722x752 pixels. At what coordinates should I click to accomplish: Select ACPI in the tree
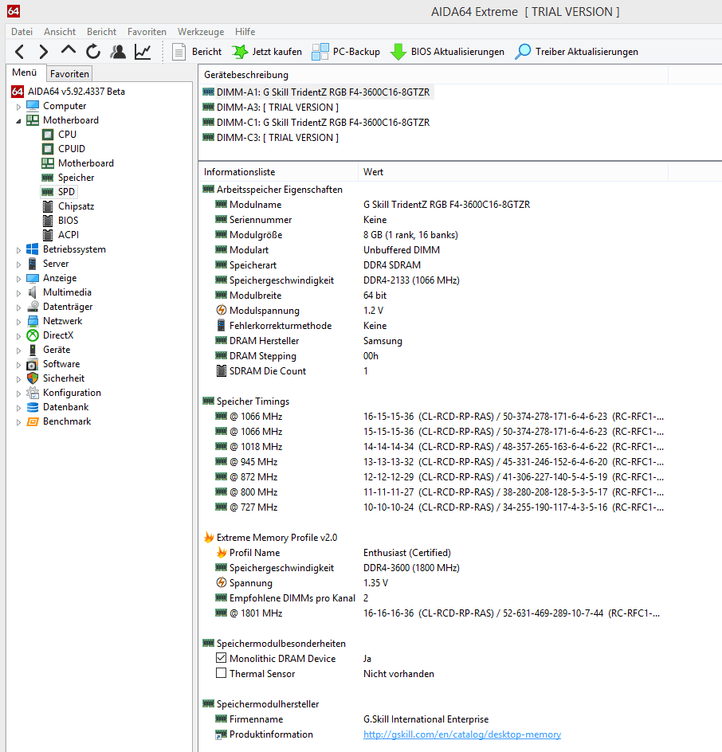click(x=61, y=235)
